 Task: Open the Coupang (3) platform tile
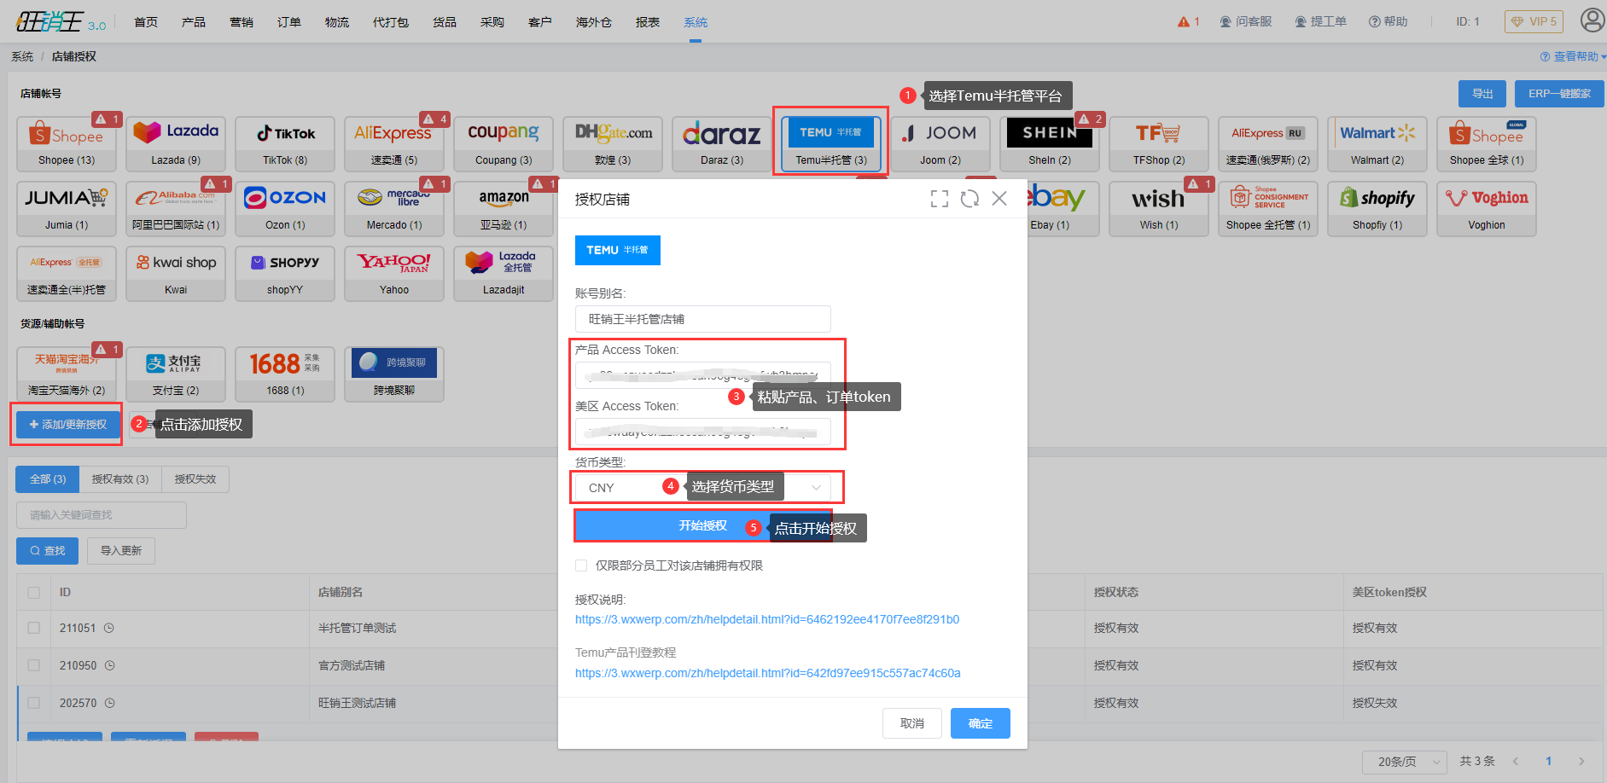(x=504, y=143)
